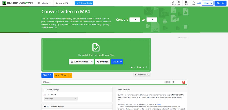Expand the orange task cost dropdown arrow
228x110 pixels.
[x=71, y=75]
